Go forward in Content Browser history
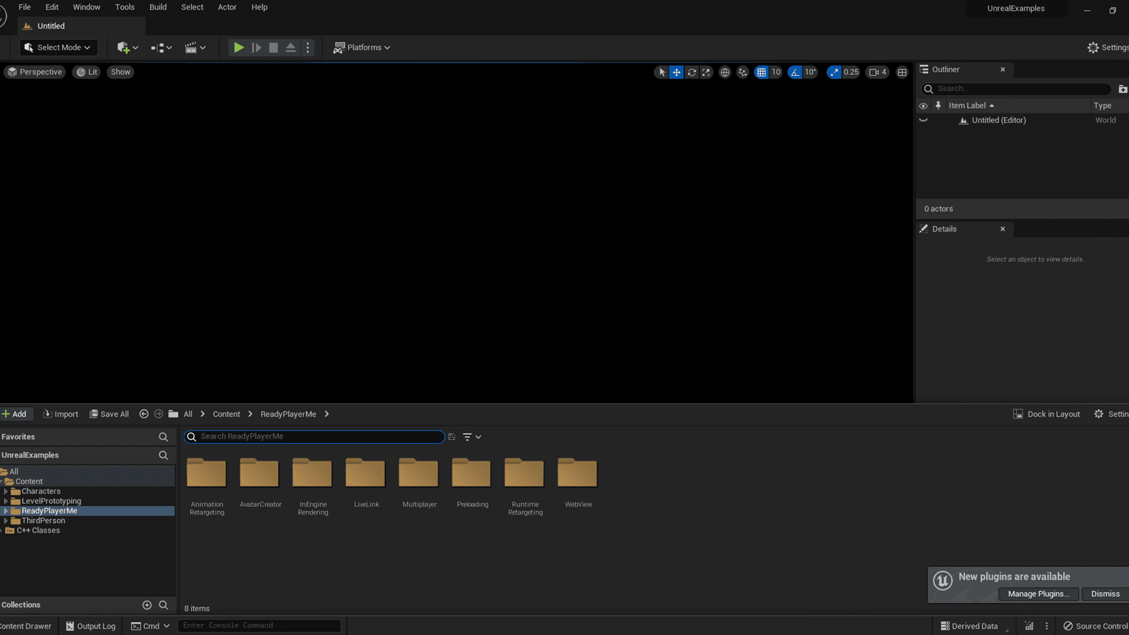 coord(159,414)
